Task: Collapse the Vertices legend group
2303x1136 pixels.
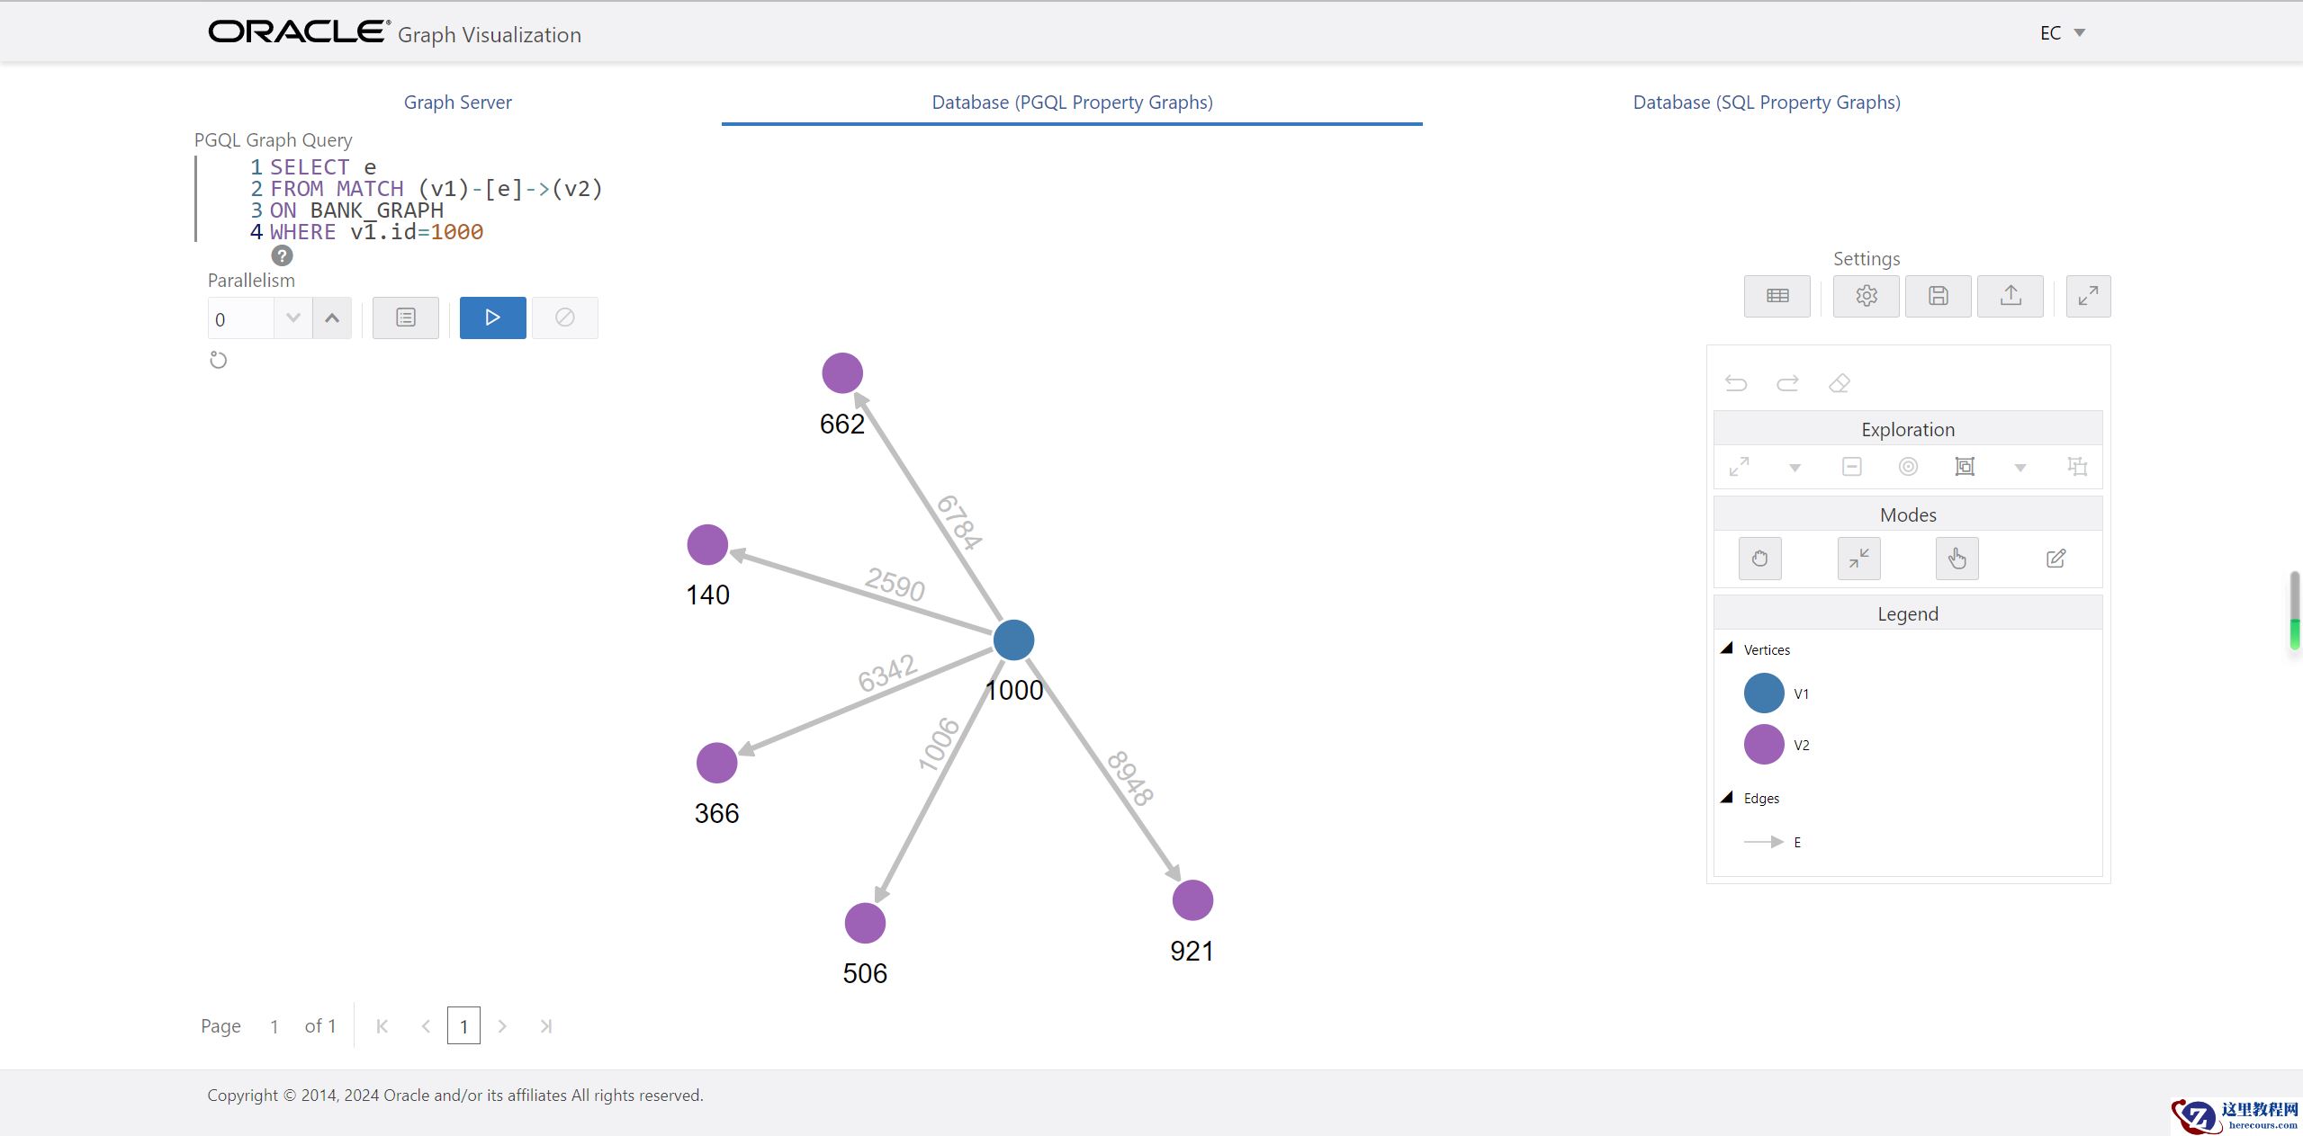Action: pyautogui.click(x=1726, y=649)
